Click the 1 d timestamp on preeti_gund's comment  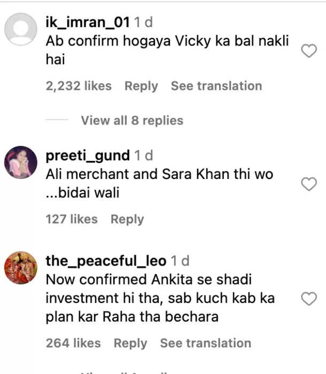click(143, 155)
